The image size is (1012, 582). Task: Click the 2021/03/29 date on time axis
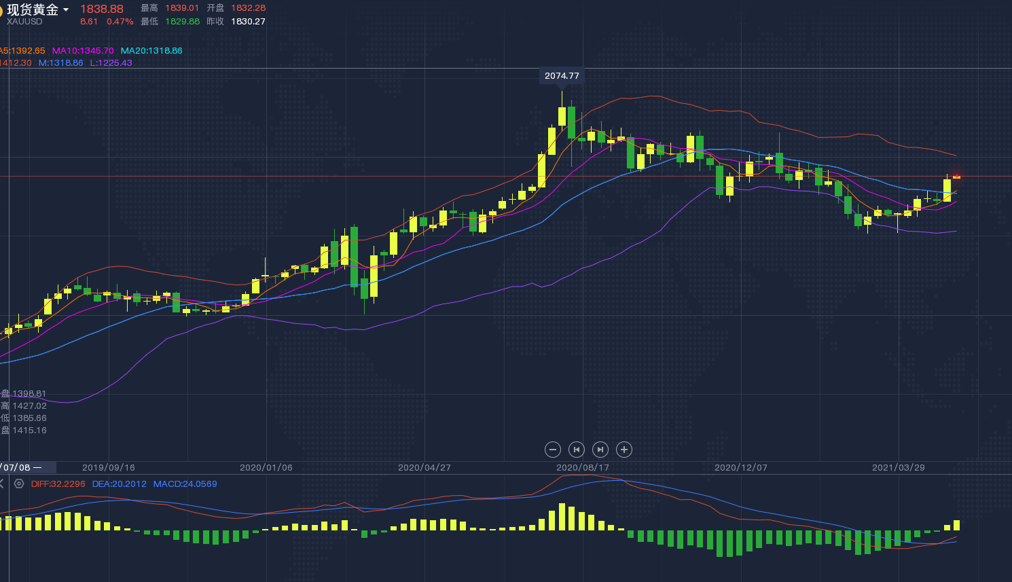(898, 468)
